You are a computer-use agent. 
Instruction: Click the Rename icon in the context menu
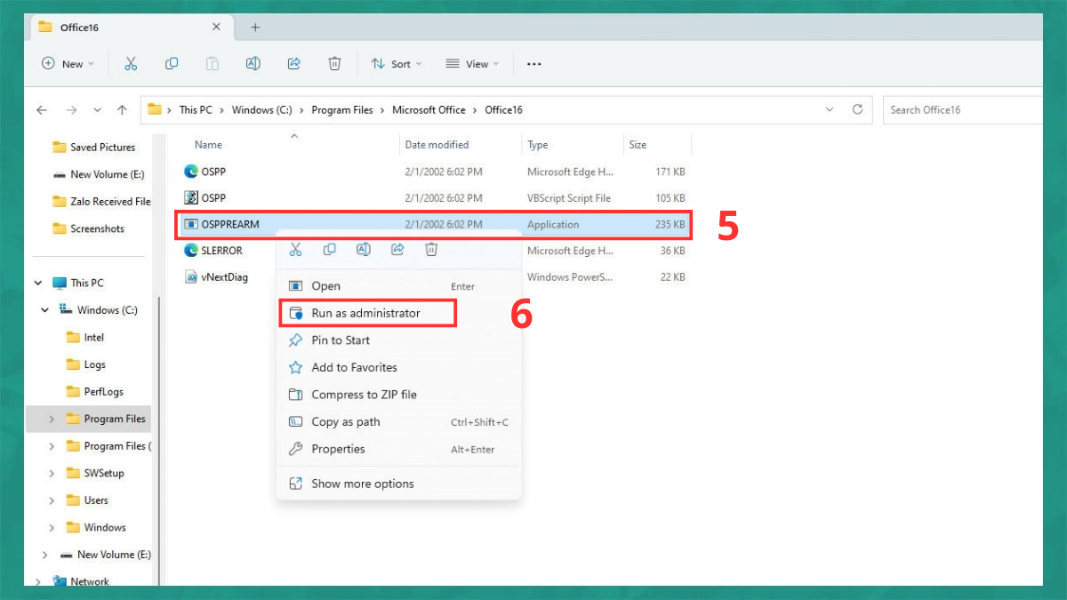click(x=364, y=250)
